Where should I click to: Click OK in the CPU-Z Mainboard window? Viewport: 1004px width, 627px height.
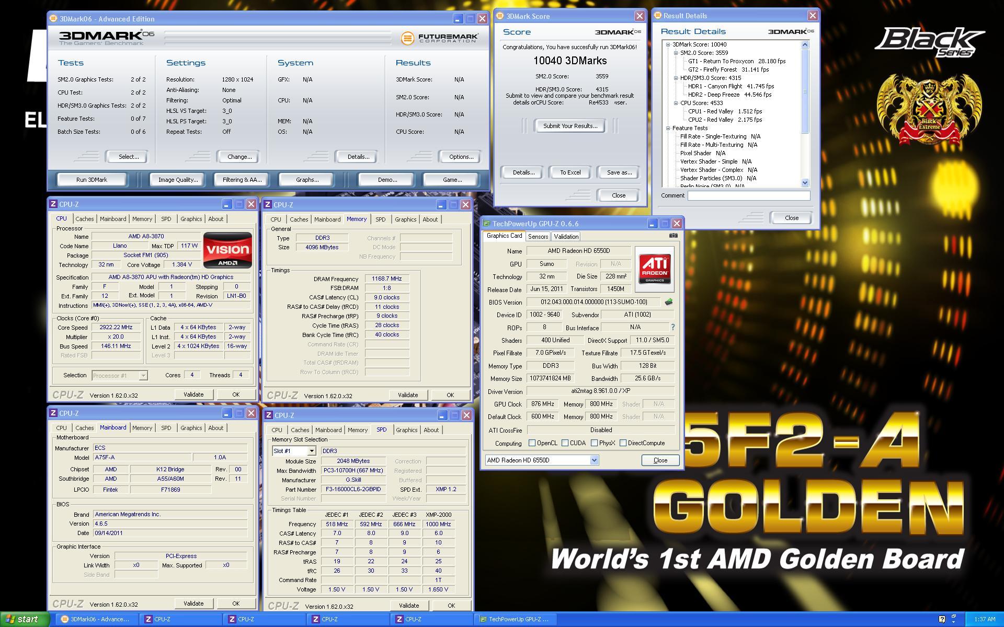click(236, 603)
